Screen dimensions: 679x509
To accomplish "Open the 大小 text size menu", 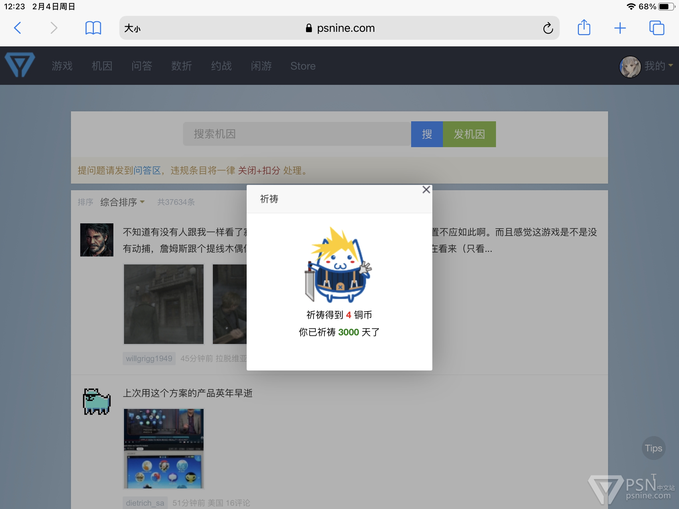I will (132, 28).
